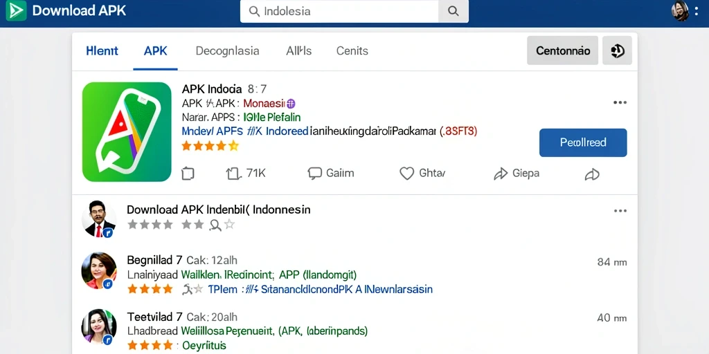Click the 40 nm timestamp
The height and width of the screenshot is (354, 709).
coord(612,318)
